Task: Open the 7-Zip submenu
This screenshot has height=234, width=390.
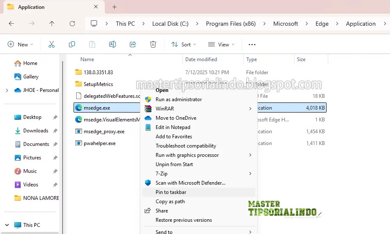Action: tap(199, 174)
